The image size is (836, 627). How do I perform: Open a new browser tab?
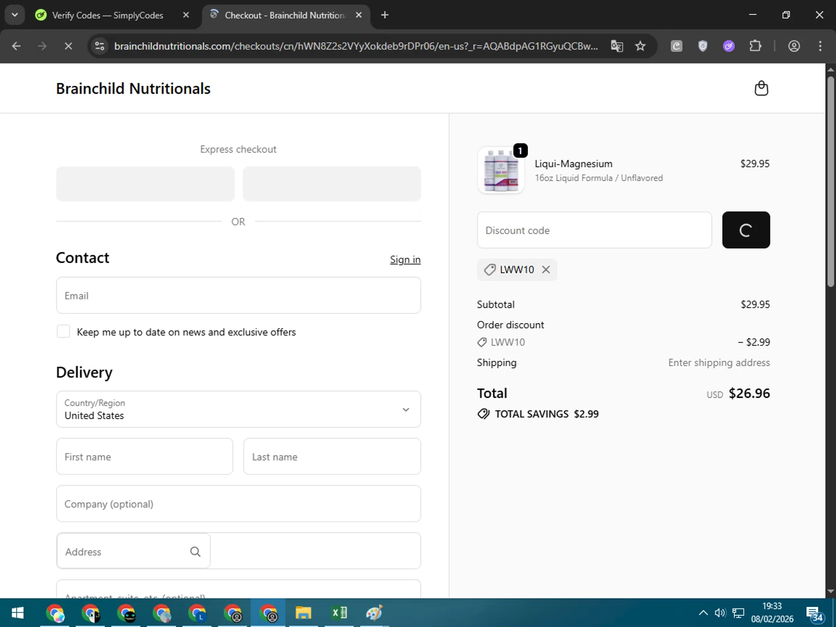click(385, 15)
